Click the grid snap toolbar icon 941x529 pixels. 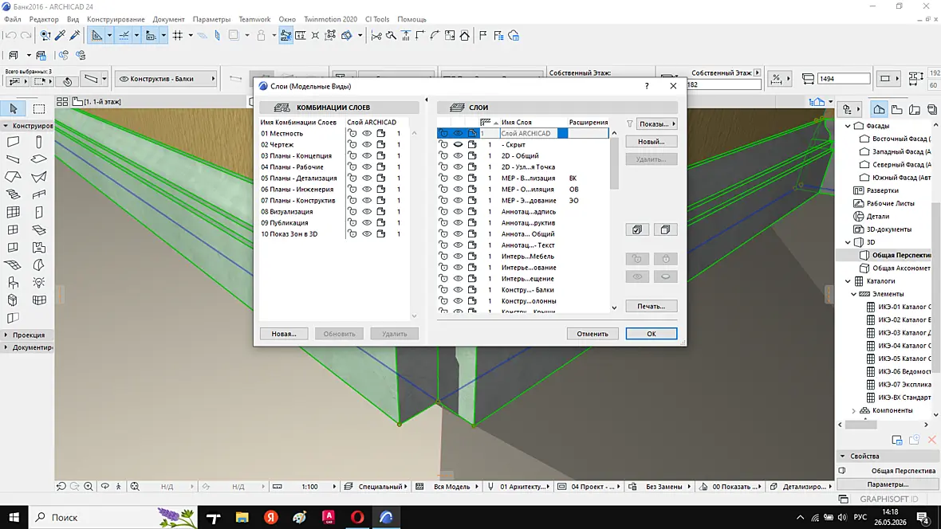178,36
